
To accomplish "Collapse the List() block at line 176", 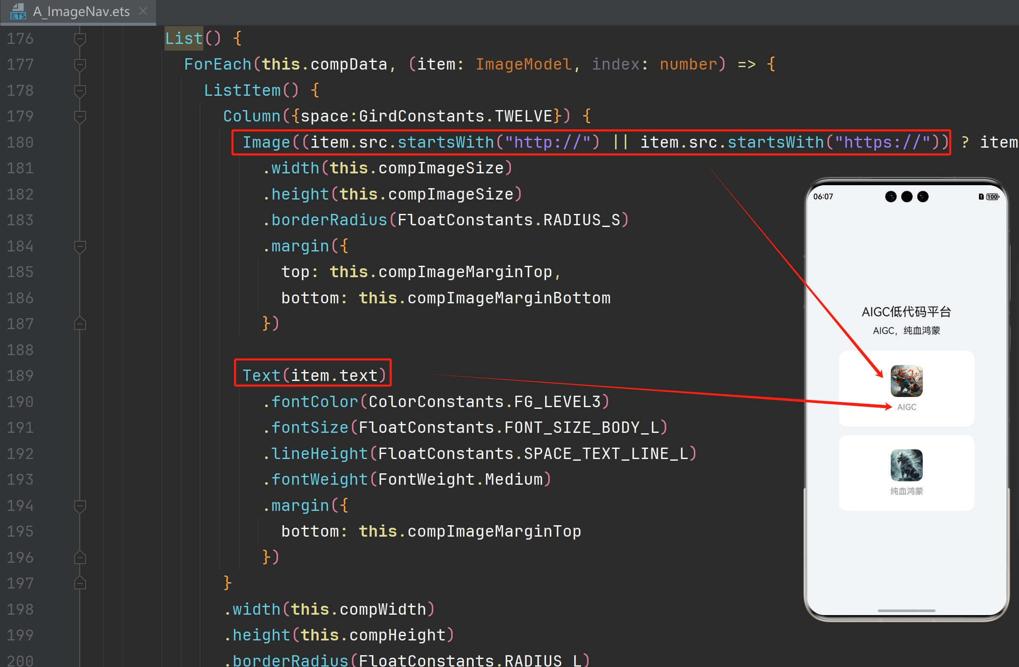I will (x=80, y=39).
